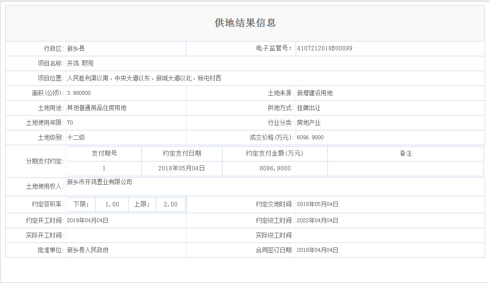Viewport: 489px width, 283px height.
Task: Select the area value 3.980800
Action: [79, 93]
